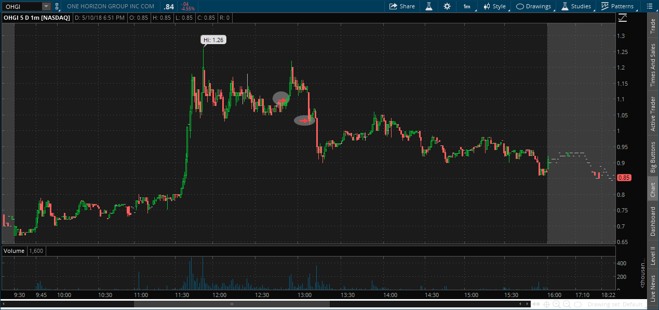
Task: Click the symbol link clip icon
Action: [57, 6]
